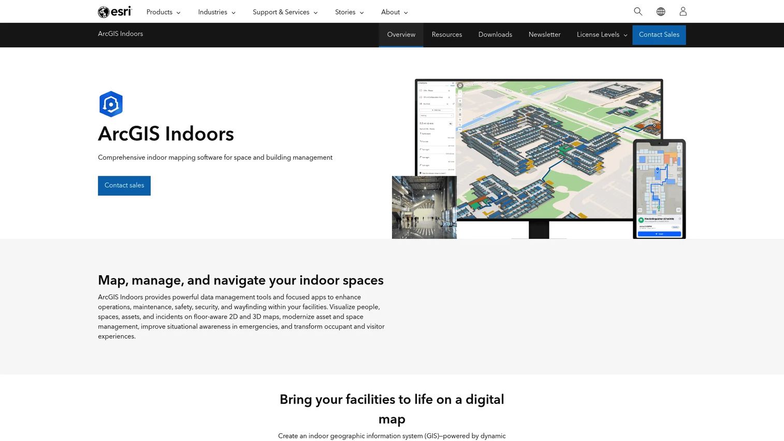Go to the Resources tab
Image resolution: width=784 pixels, height=441 pixels.
pos(447,35)
